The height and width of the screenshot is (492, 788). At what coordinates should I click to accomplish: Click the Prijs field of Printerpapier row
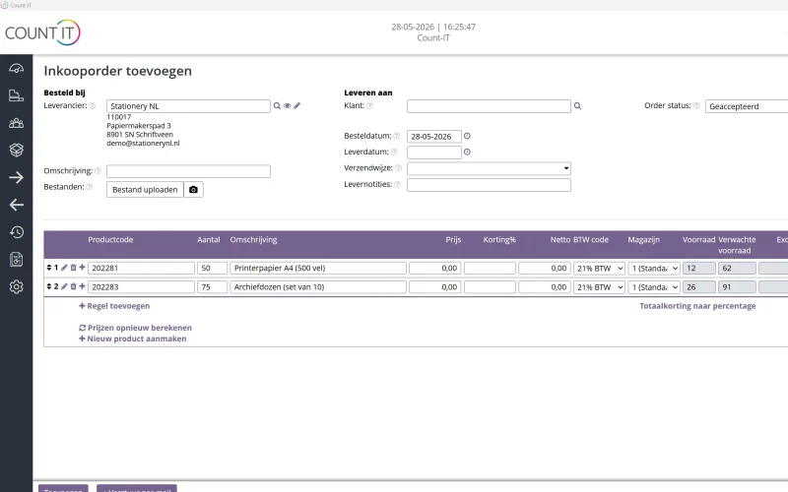pyautogui.click(x=435, y=268)
